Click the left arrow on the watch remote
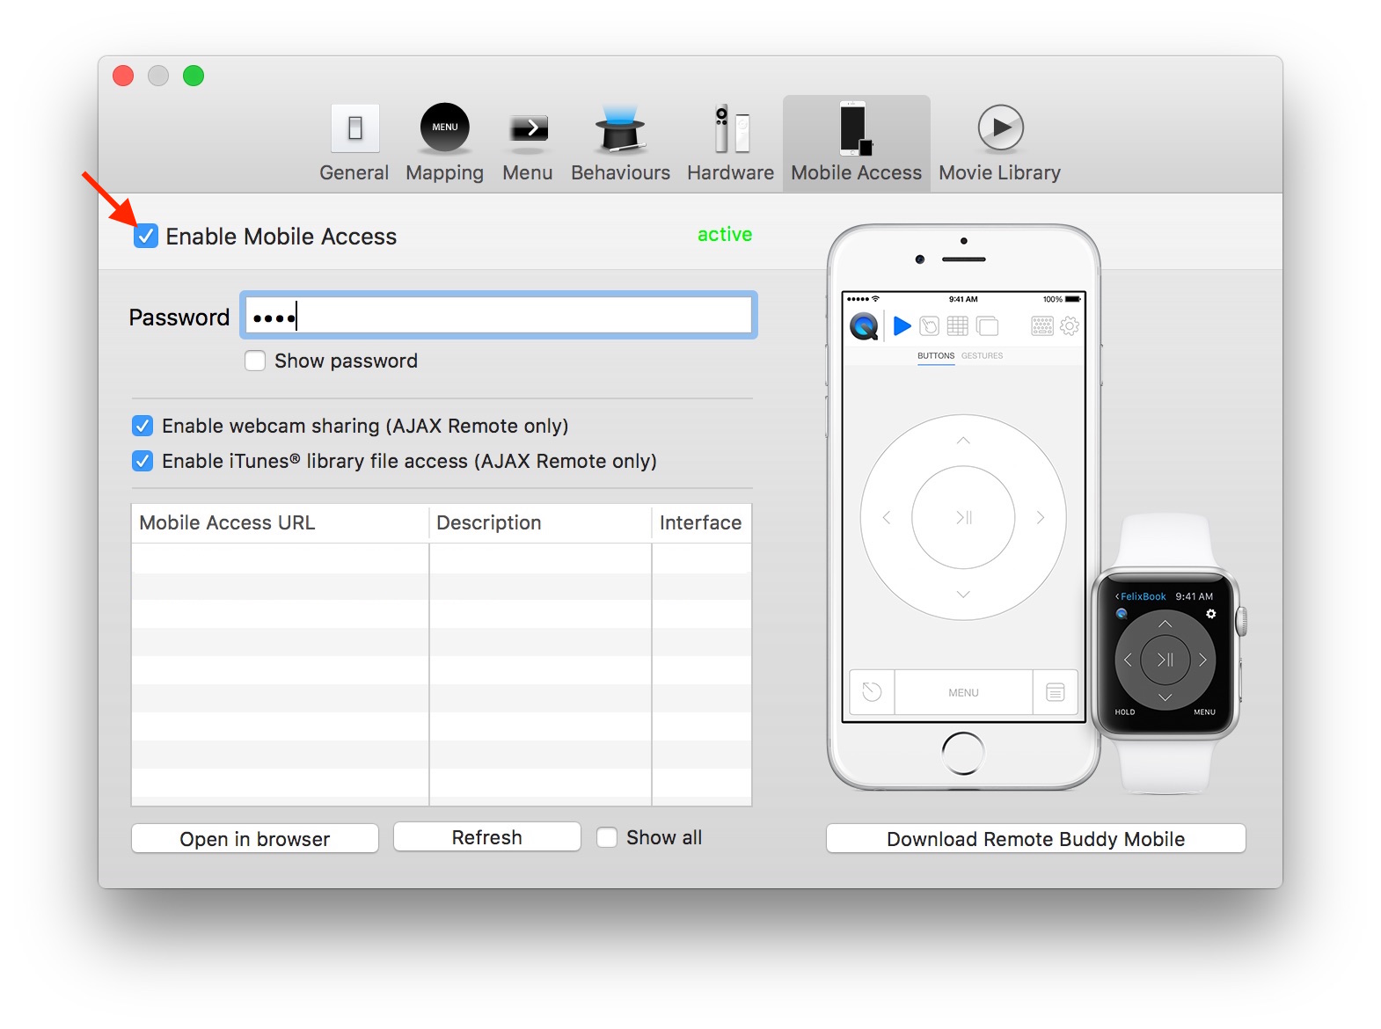 pos(1129,660)
